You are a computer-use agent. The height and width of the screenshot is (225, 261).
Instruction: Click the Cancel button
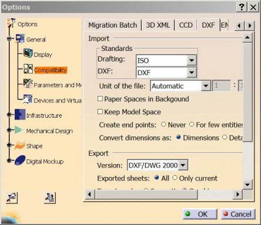pos(238,214)
